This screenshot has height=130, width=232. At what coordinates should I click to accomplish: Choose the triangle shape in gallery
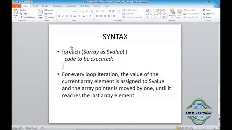click(x=148, y=14)
